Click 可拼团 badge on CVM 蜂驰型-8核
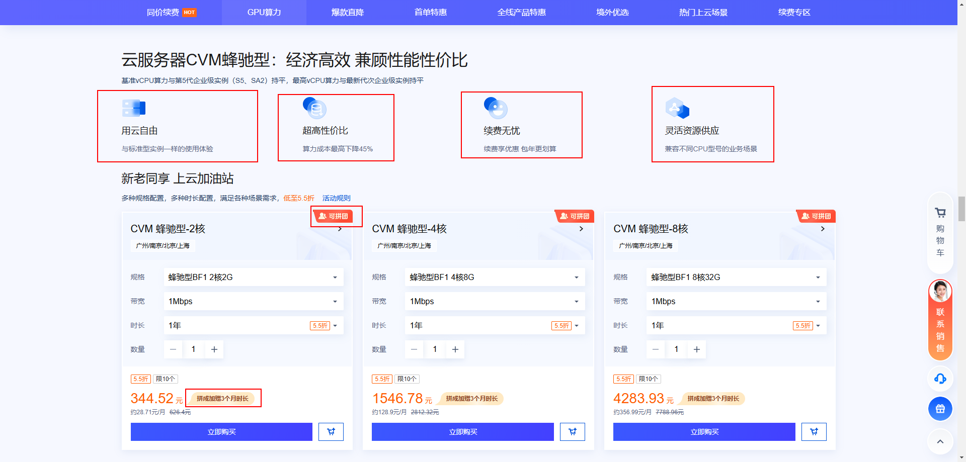Viewport: 966px width, 462px height. point(817,216)
